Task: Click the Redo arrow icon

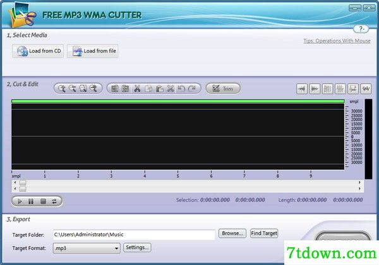Action: pos(192,89)
